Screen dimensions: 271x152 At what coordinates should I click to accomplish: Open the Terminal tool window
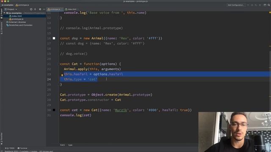(22, 148)
